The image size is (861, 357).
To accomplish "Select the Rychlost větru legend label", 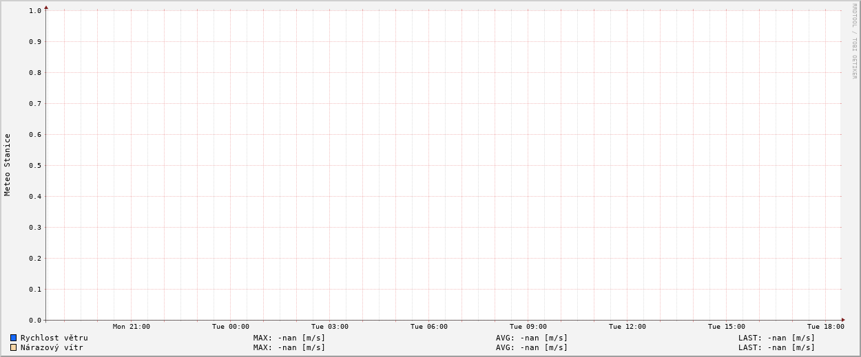I will tap(54, 338).
